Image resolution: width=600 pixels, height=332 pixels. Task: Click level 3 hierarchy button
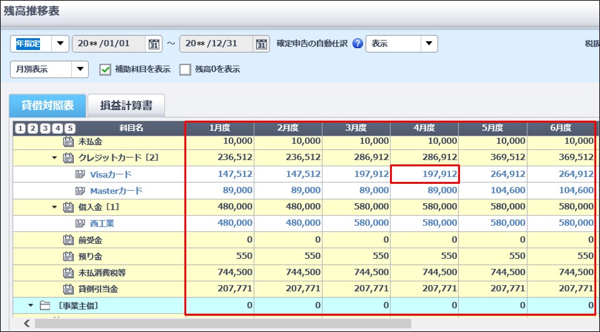pos(45,128)
